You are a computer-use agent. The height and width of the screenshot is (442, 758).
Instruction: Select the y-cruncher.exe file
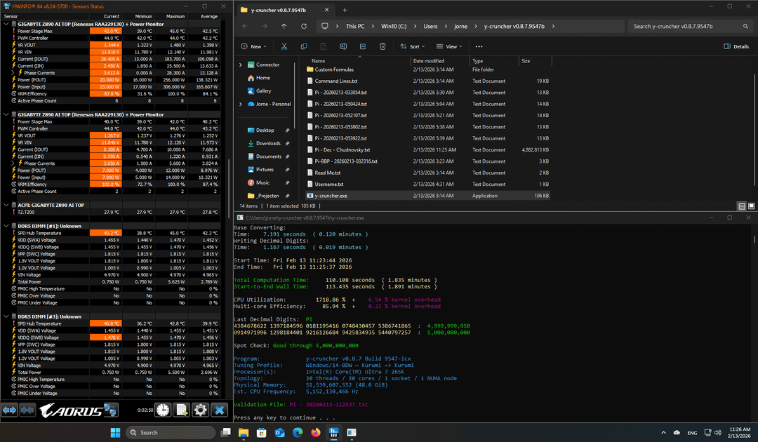331,196
